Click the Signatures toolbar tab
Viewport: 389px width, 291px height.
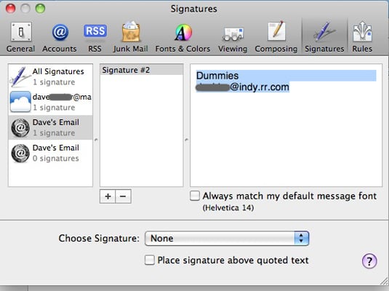click(324, 37)
